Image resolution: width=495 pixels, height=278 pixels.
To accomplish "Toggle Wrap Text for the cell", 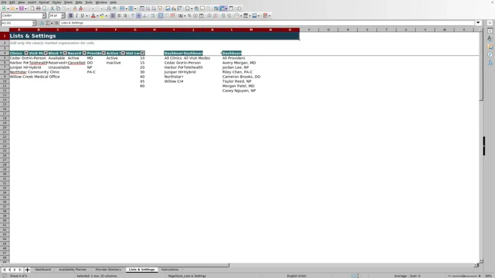I will pos(153,16).
